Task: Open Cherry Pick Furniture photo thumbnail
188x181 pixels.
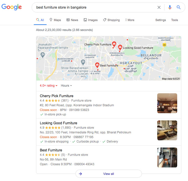Action: point(167,103)
